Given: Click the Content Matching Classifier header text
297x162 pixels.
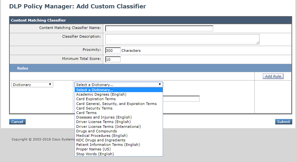Looking at the screenshot, I should coord(38,20).
